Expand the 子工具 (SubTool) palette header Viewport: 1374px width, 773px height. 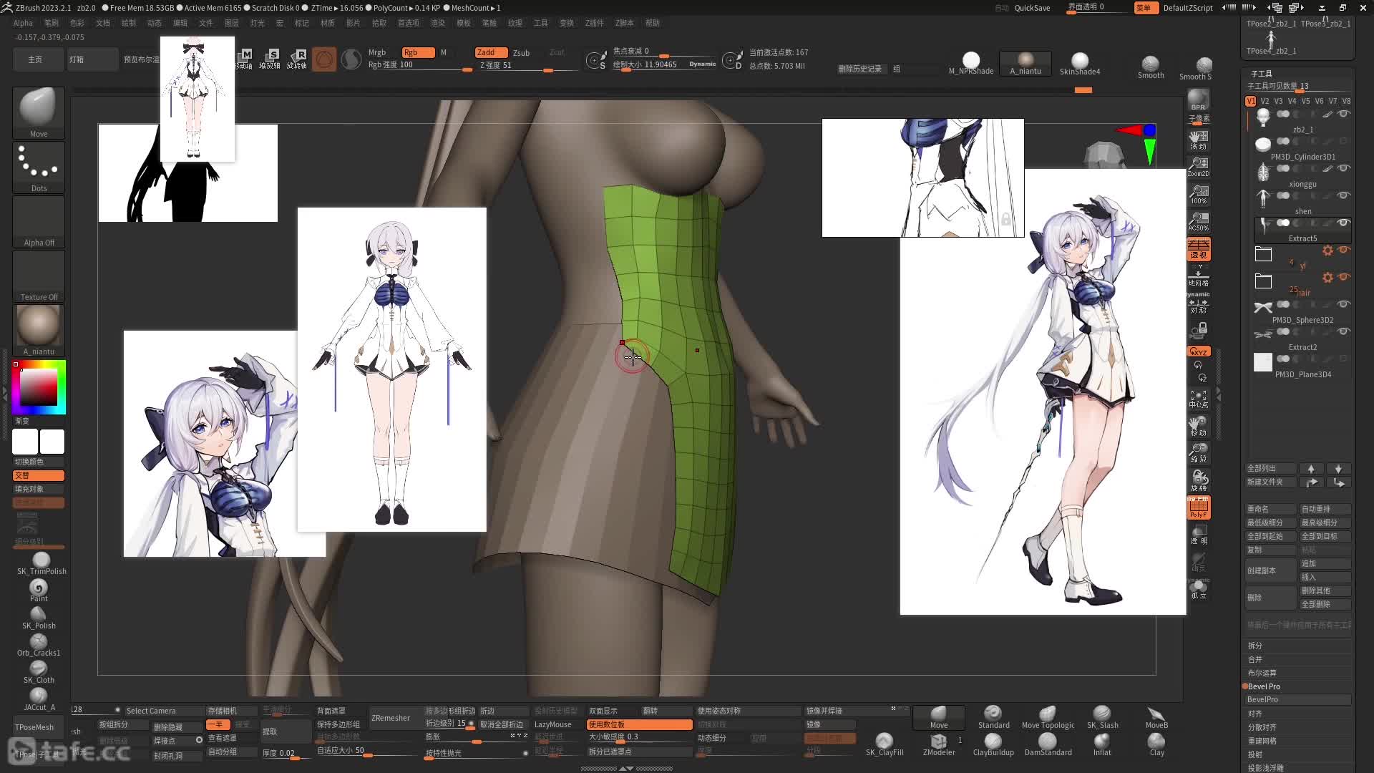tap(1261, 73)
